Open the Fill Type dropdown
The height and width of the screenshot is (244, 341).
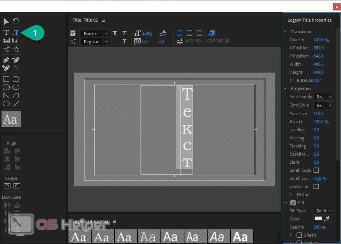[x=324, y=211]
